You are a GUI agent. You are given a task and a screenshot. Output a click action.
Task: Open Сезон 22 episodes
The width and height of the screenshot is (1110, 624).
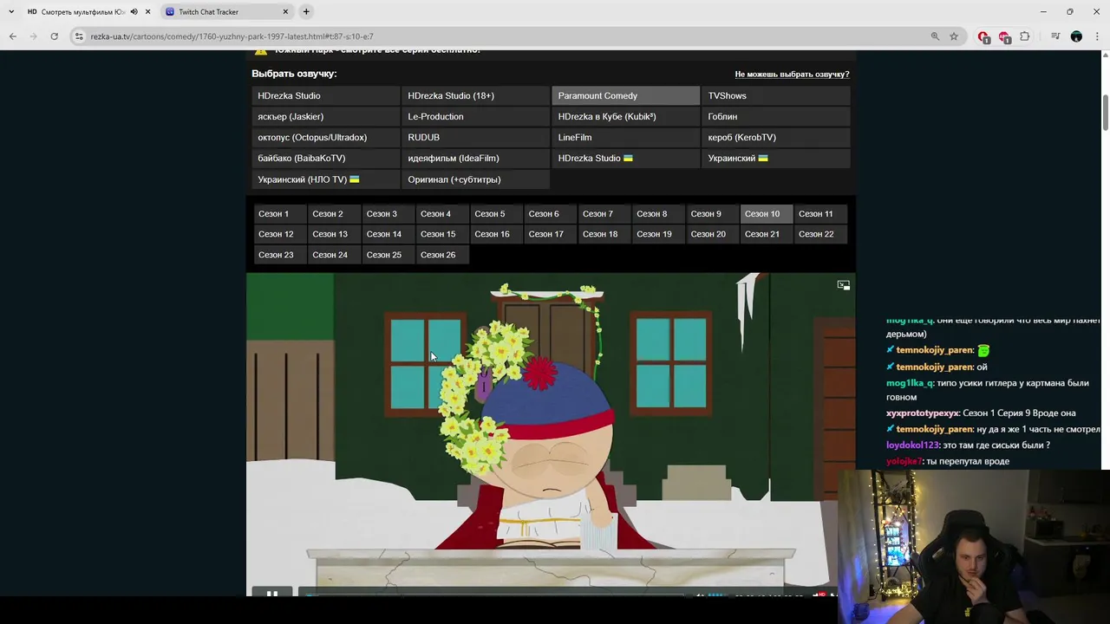point(820,234)
